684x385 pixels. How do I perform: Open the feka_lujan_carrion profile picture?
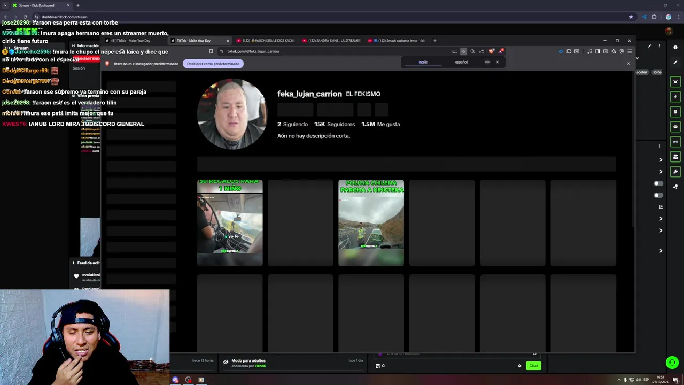click(232, 114)
